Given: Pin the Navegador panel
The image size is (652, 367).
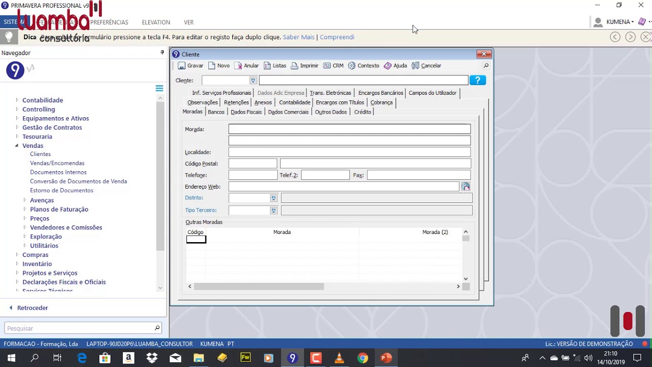Looking at the screenshot, I should pos(162,53).
